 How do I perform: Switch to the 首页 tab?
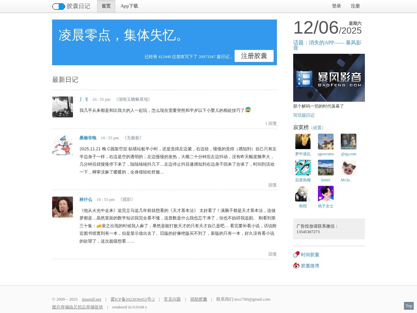point(106,6)
